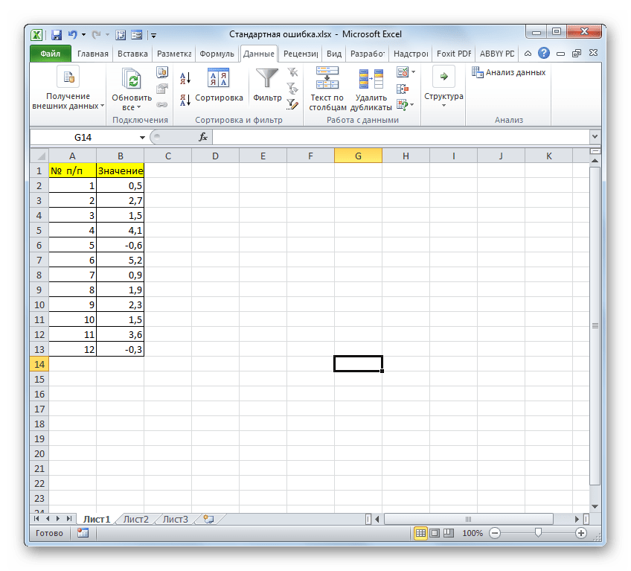Click the zoom slider handle
The height and width of the screenshot is (571, 631).
click(x=538, y=533)
